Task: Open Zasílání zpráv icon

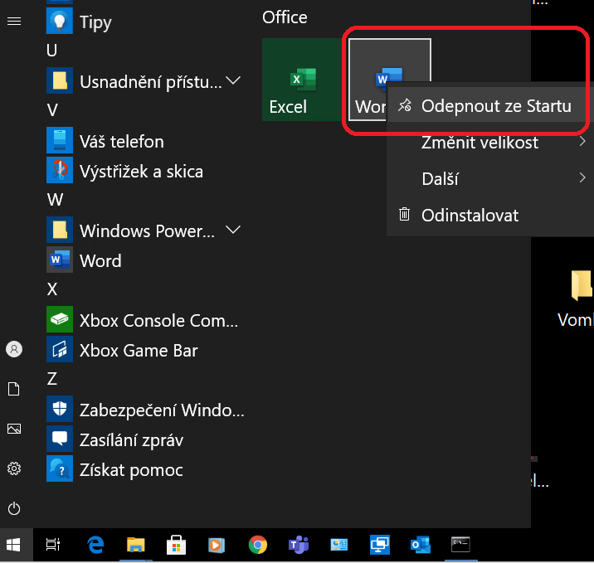Action: (60, 439)
